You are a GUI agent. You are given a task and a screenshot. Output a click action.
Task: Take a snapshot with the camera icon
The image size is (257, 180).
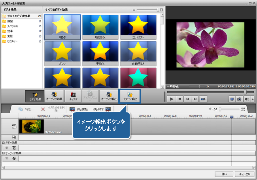coord(239,99)
